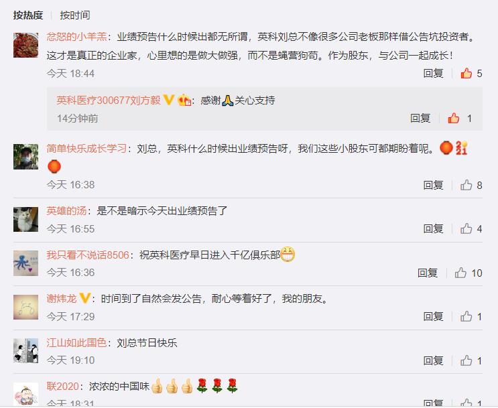Like the comment by 忿怒的小羊羔
498x408 pixels.
coord(466,73)
